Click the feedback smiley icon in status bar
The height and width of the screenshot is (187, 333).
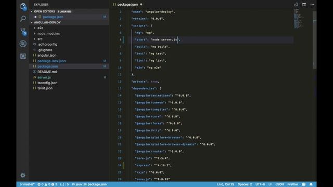pos(304,184)
